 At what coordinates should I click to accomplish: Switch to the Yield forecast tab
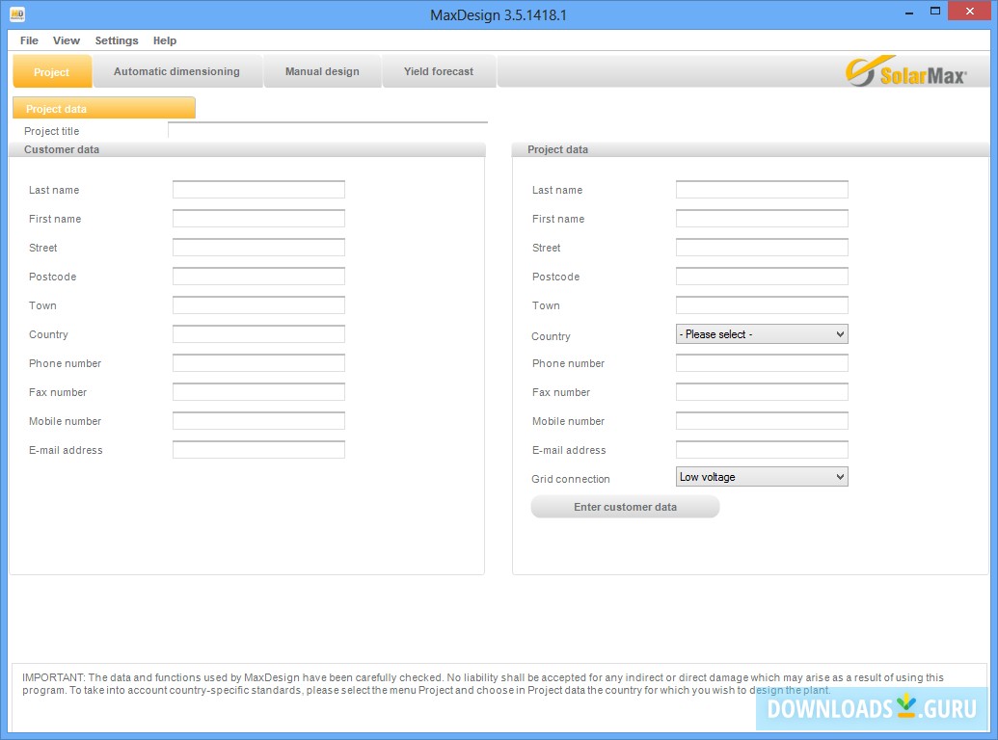click(x=439, y=72)
